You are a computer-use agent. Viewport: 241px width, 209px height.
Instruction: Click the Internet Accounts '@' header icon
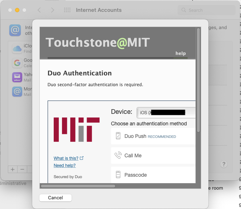[x=15, y=30]
